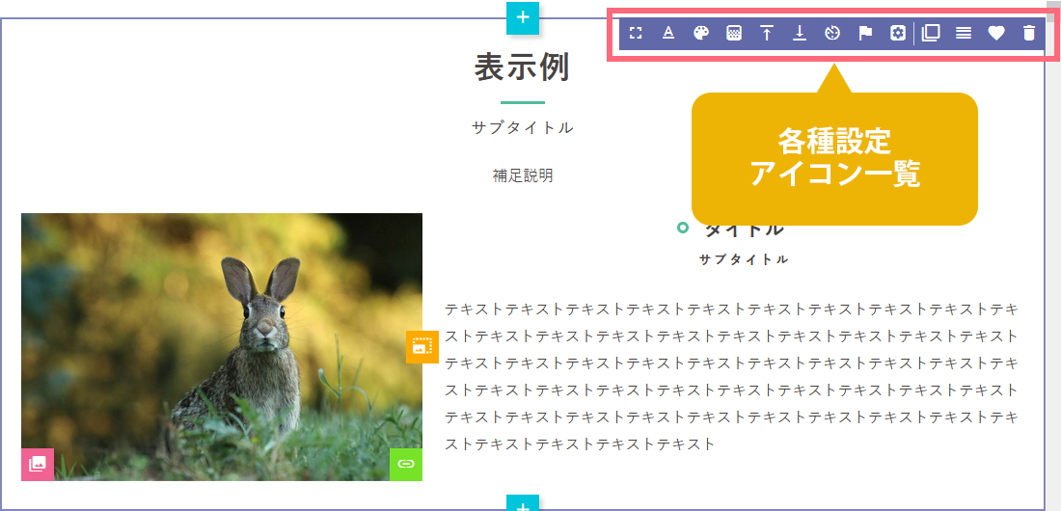Open the text color (underlined A) setting
Viewport: 1061px width, 511px height.
point(668,33)
